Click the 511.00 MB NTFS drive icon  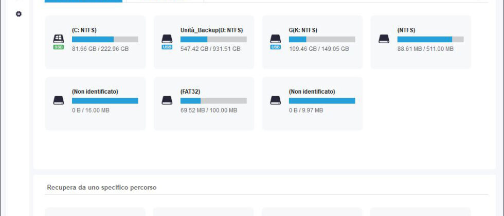click(x=384, y=39)
